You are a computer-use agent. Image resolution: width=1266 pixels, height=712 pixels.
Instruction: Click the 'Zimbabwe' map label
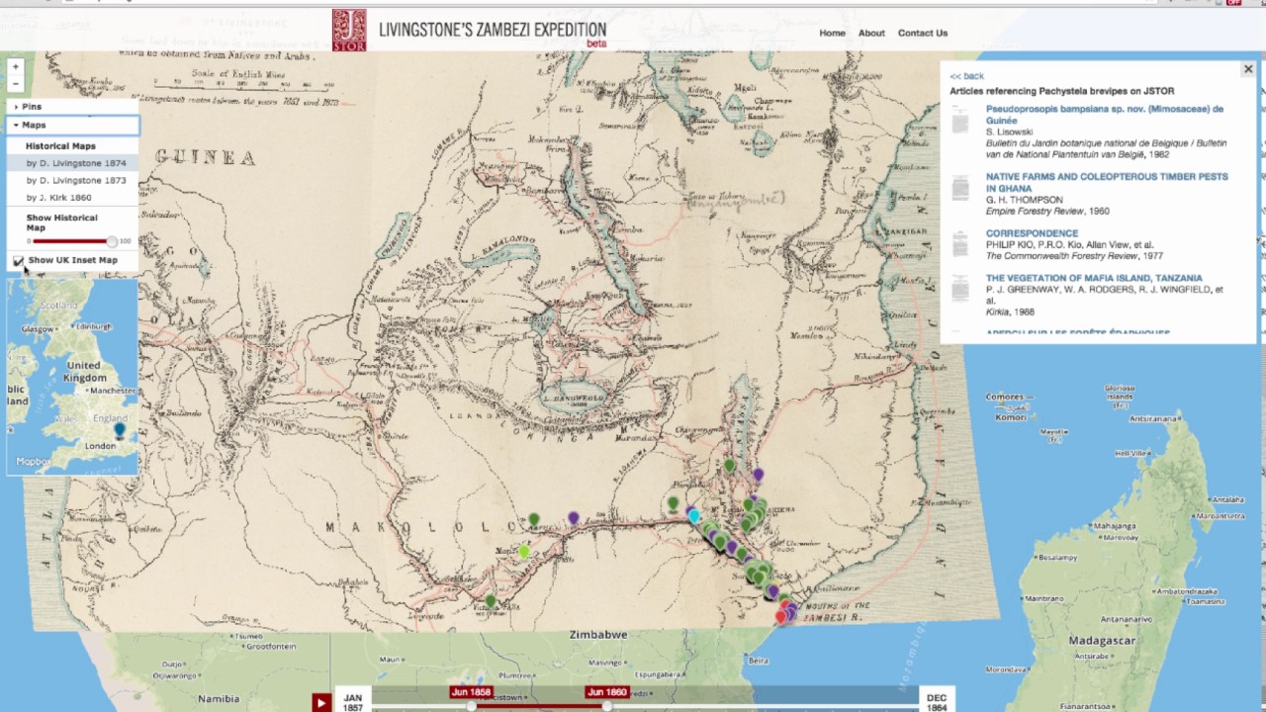598,635
